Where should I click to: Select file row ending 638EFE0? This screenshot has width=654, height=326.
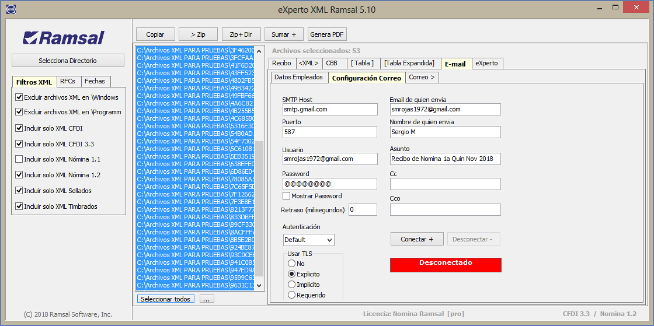[x=195, y=164]
